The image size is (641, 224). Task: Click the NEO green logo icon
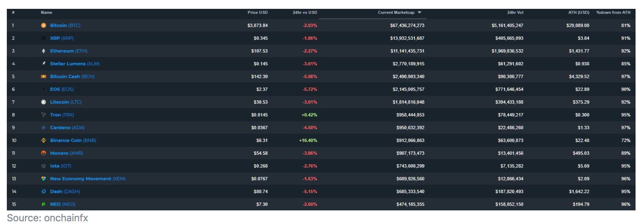coord(44,204)
